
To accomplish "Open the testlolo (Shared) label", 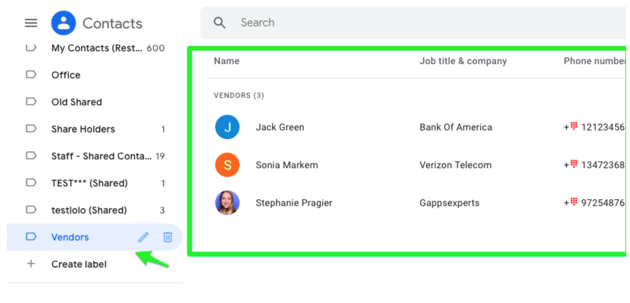I will [89, 210].
